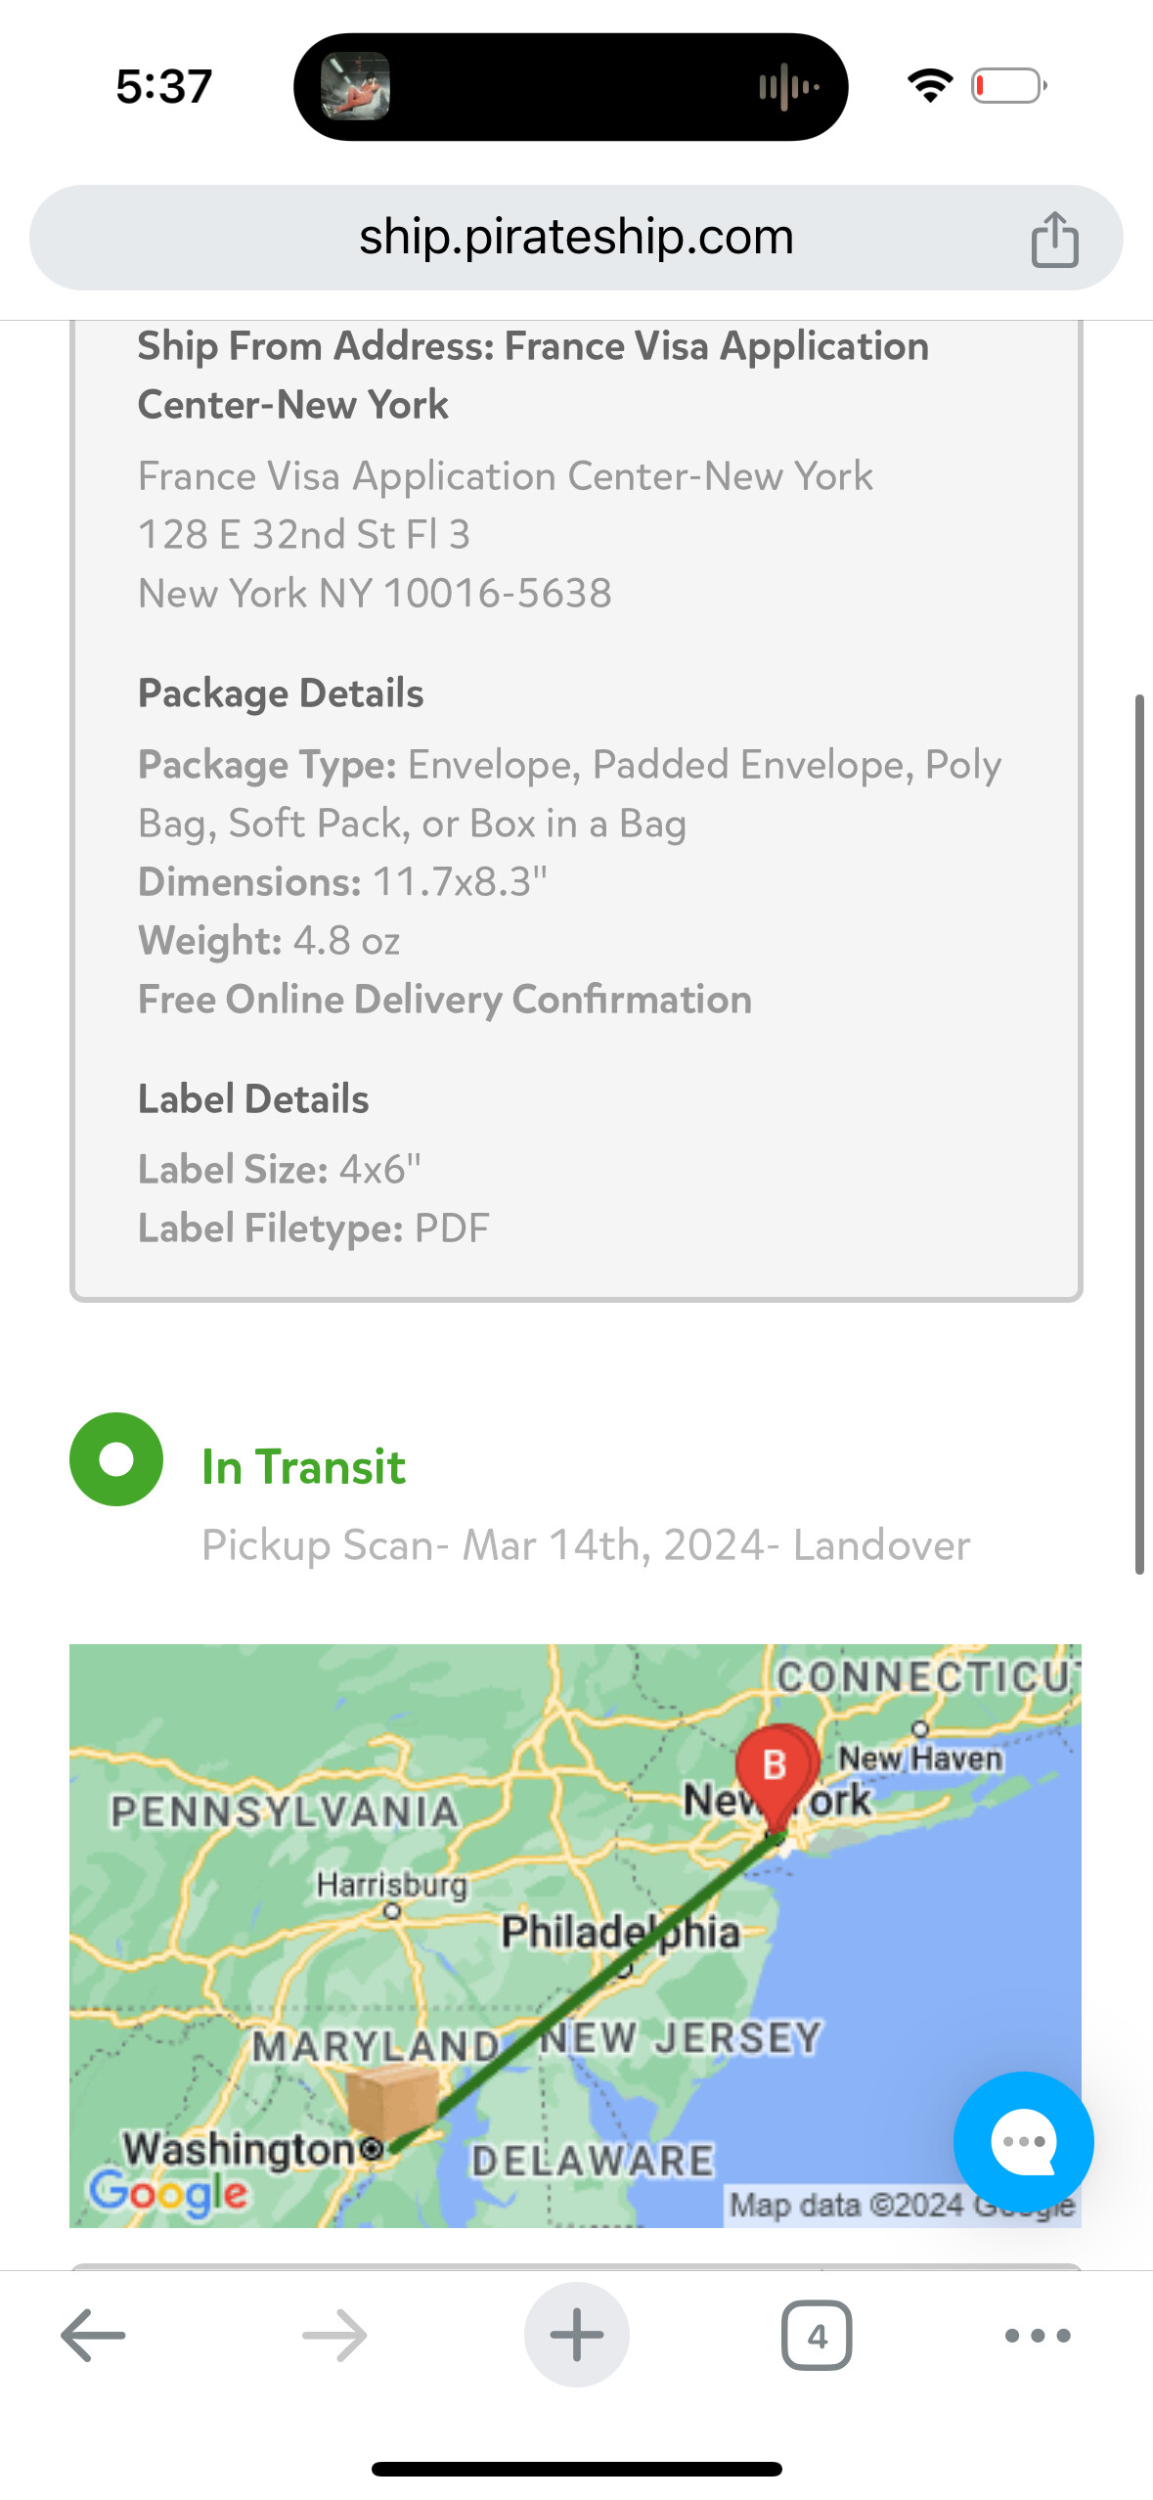Image resolution: width=1153 pixels, height=2500 pixels.
Task: Tap the audio waveform in Dynamic Island
Action: tap(788, 87)
